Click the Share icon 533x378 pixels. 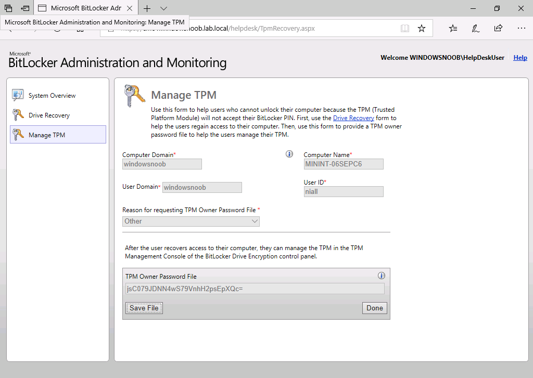(498, 28)
